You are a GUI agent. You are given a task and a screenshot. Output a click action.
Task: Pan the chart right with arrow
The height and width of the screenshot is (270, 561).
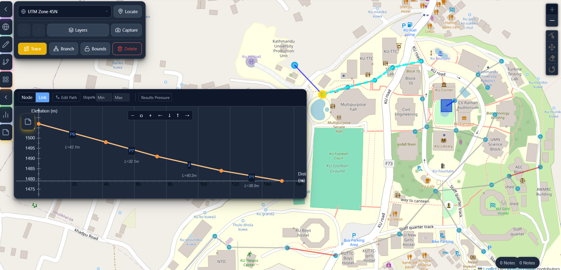187,115
